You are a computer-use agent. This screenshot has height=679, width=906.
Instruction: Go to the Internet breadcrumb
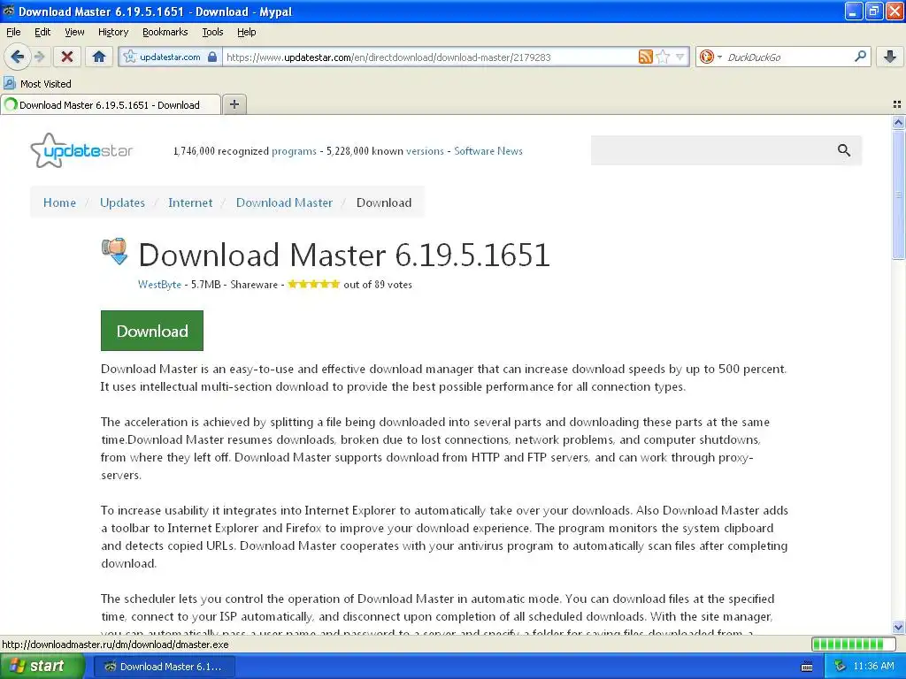[x=190, y=202]
